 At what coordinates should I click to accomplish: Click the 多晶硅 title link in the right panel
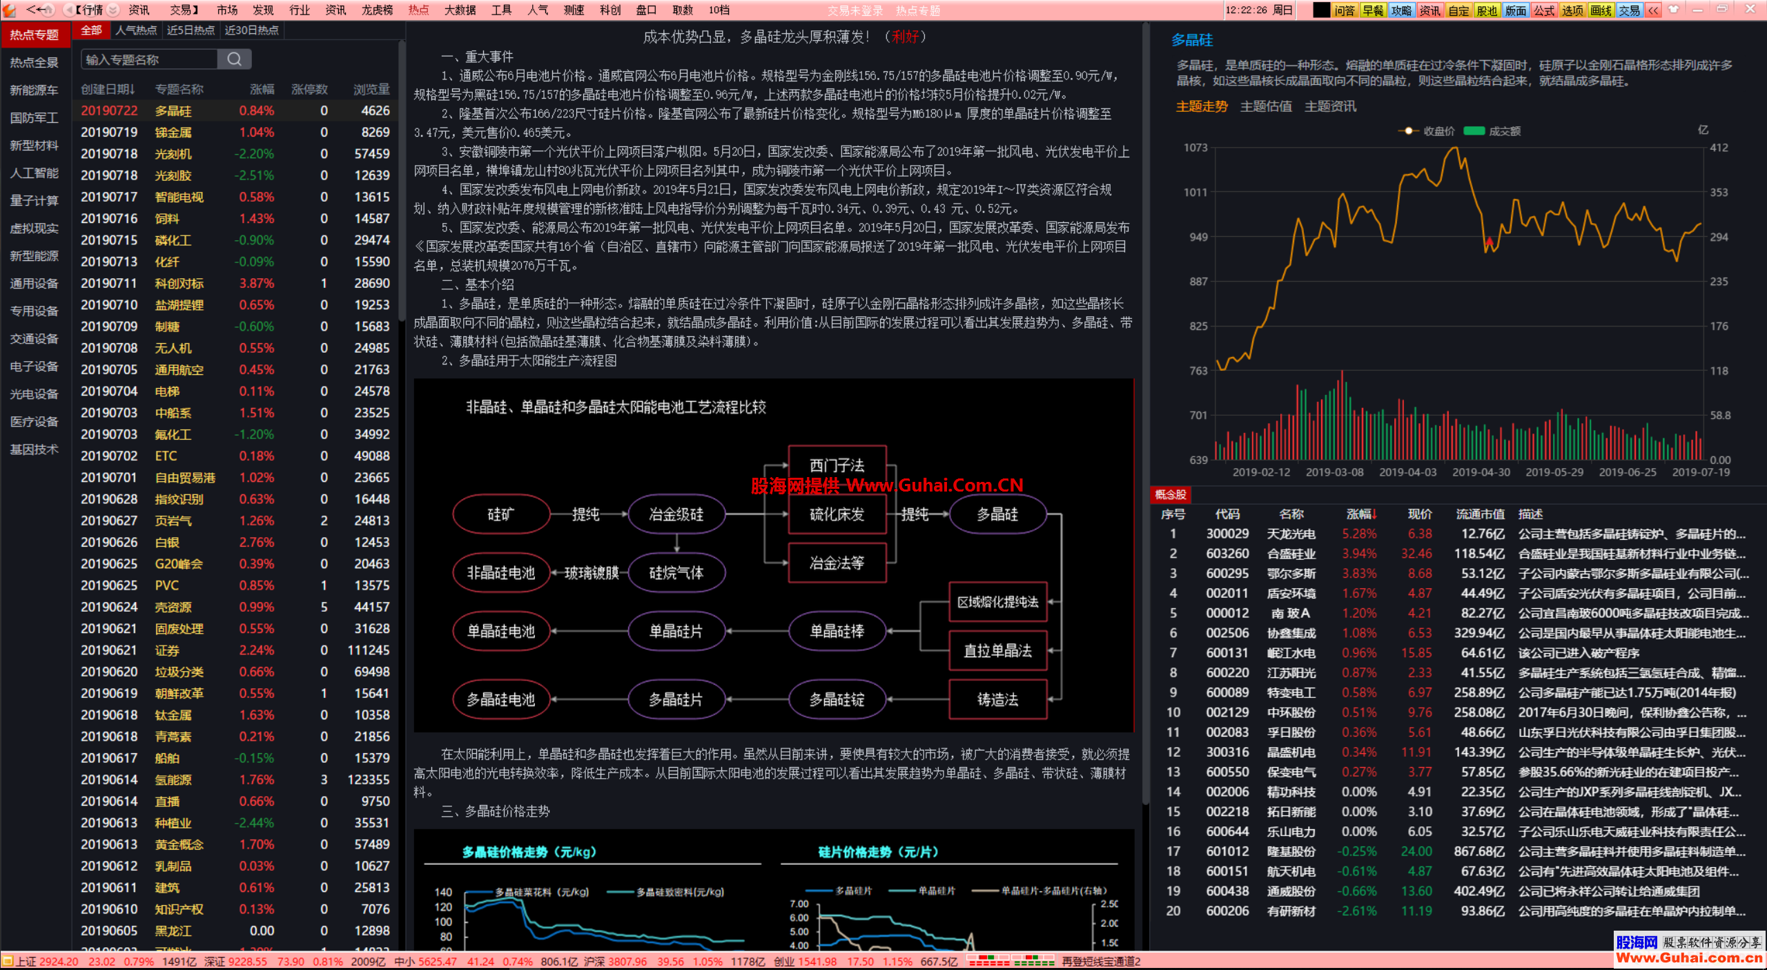coord(1192,40)
